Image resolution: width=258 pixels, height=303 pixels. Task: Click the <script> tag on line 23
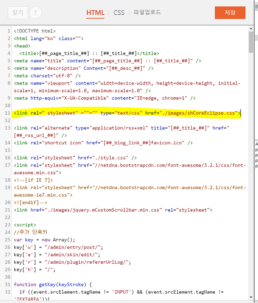[x=25, y=225]
